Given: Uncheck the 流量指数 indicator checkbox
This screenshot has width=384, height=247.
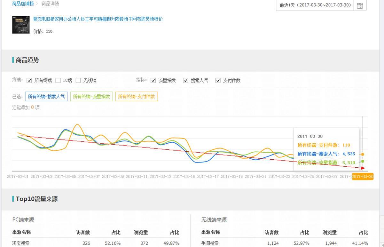Looking at the screenshot, I should [x=153, y=81].
